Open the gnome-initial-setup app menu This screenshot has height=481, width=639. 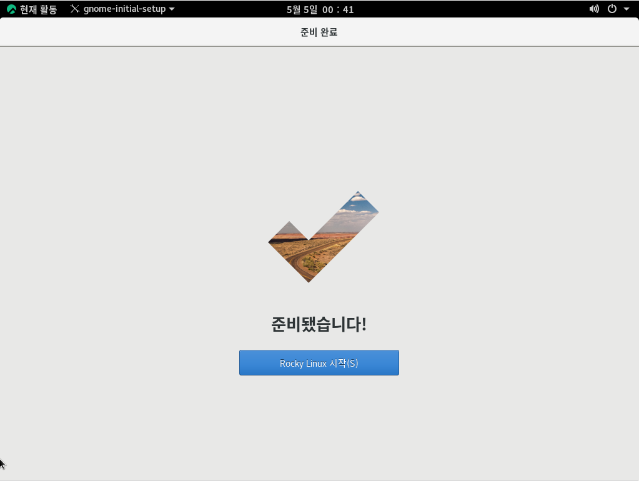[122, 9]
